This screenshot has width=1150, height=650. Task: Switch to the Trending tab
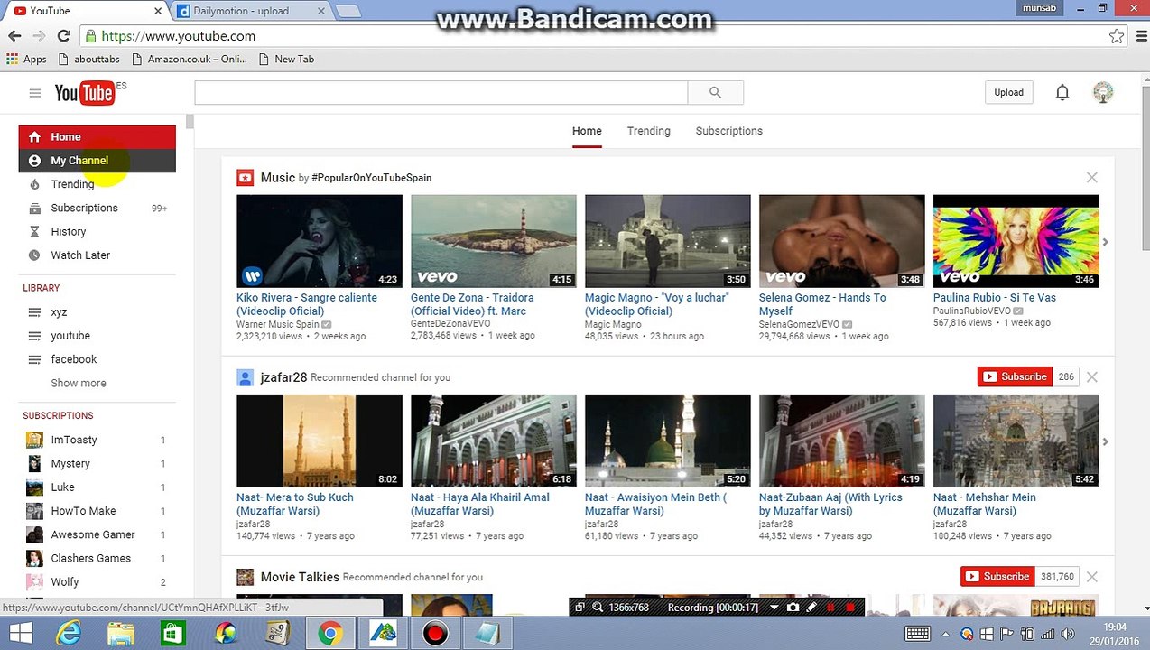[648, 131]
